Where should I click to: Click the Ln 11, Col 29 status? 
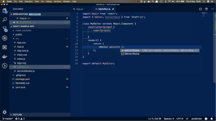155,119
